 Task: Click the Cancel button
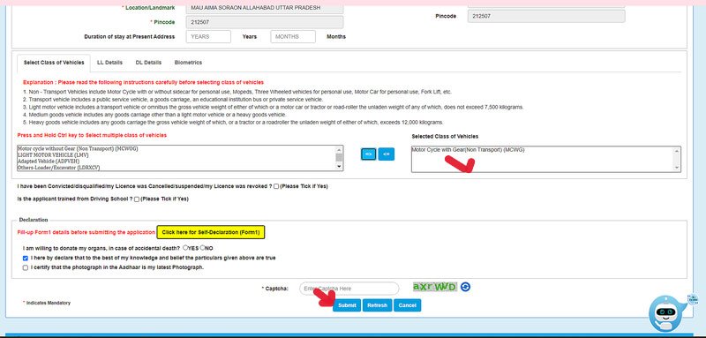click(407, 305)
